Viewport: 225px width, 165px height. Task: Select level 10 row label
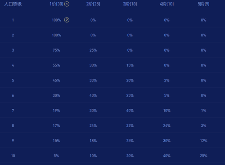13,156
